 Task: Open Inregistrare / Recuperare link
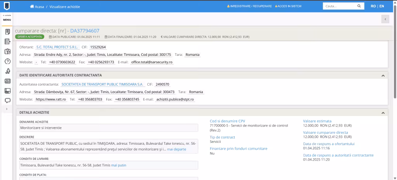click(249, 6)
